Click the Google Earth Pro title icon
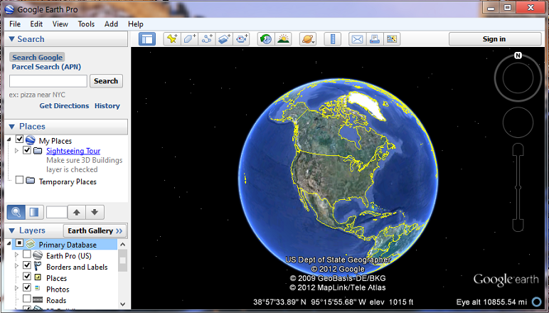This screenshot has width=549, height=313. (x=9, y=9)
